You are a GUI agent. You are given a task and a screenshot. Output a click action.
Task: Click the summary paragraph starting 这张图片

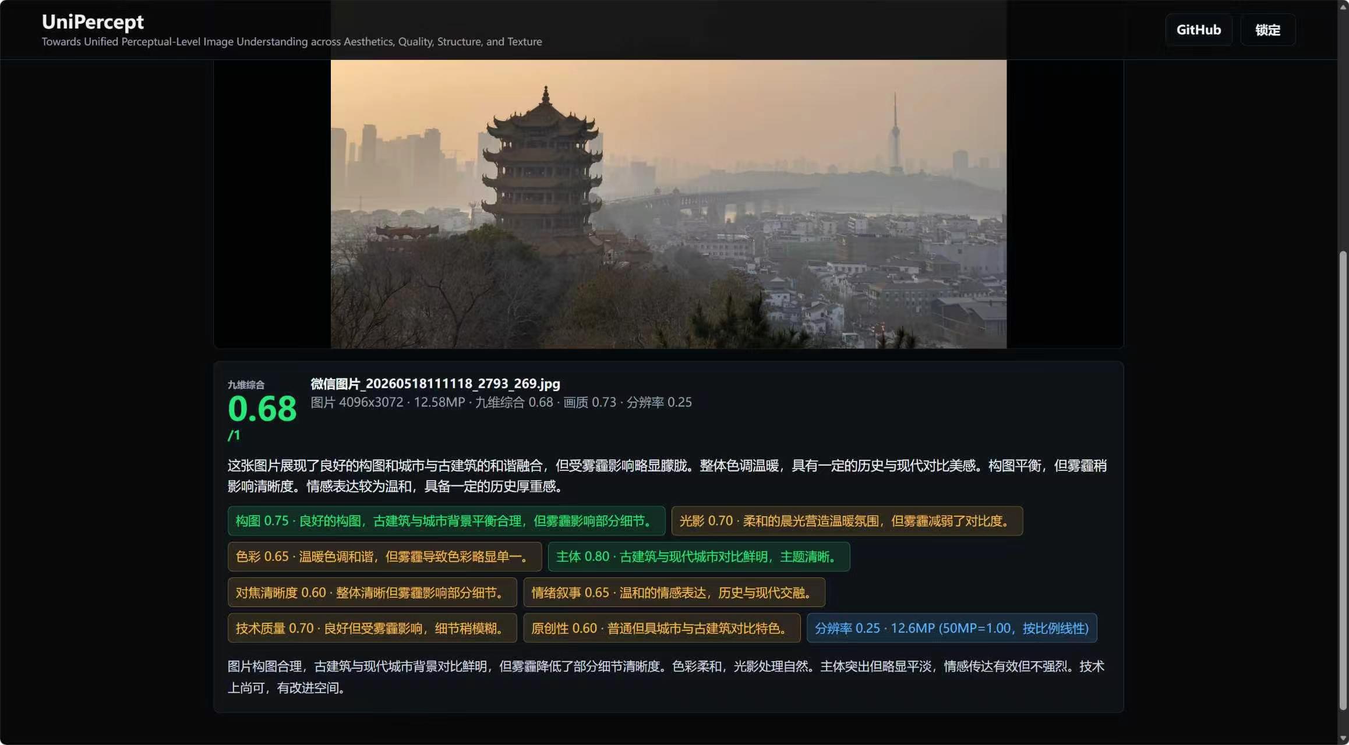(x=667, y=476)
